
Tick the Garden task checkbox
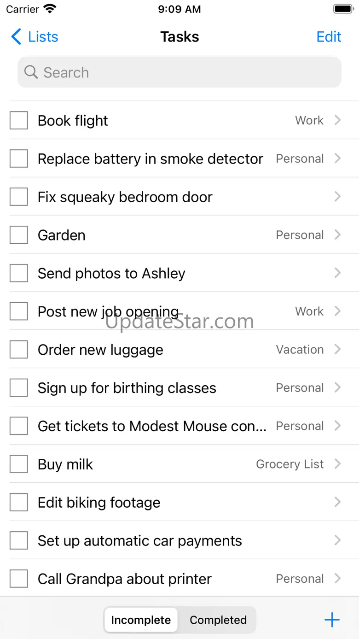(19, 235)
